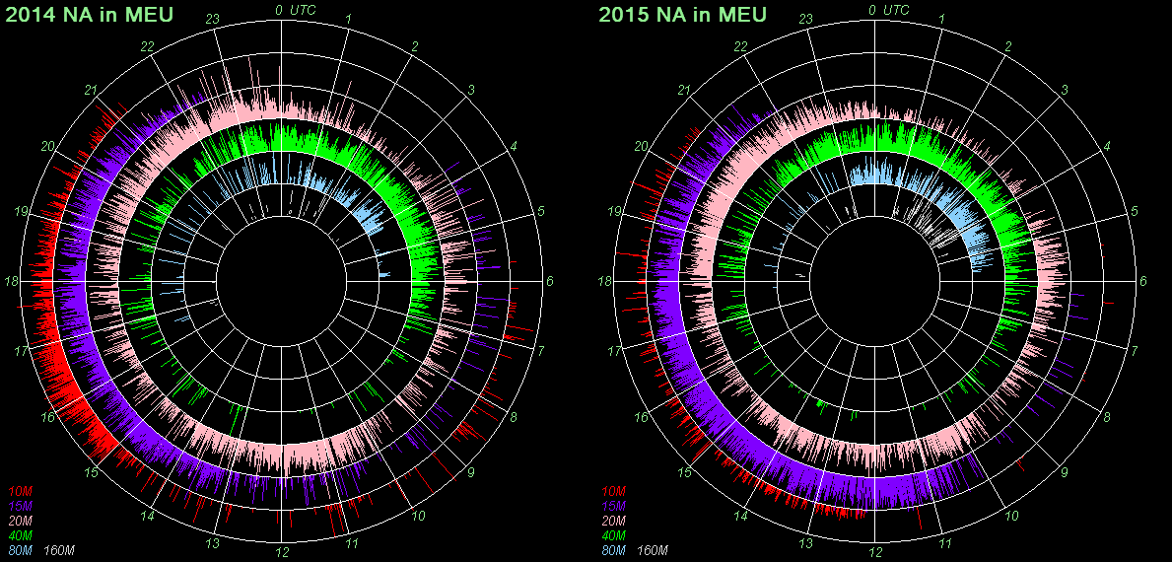Click the '2014 NA in MEU' title
The height and width of the screenshot is (562, 1172).
pyautogui.click(x=89, y=15)
